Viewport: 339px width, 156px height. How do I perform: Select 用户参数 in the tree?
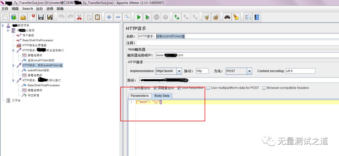[28, 35]
